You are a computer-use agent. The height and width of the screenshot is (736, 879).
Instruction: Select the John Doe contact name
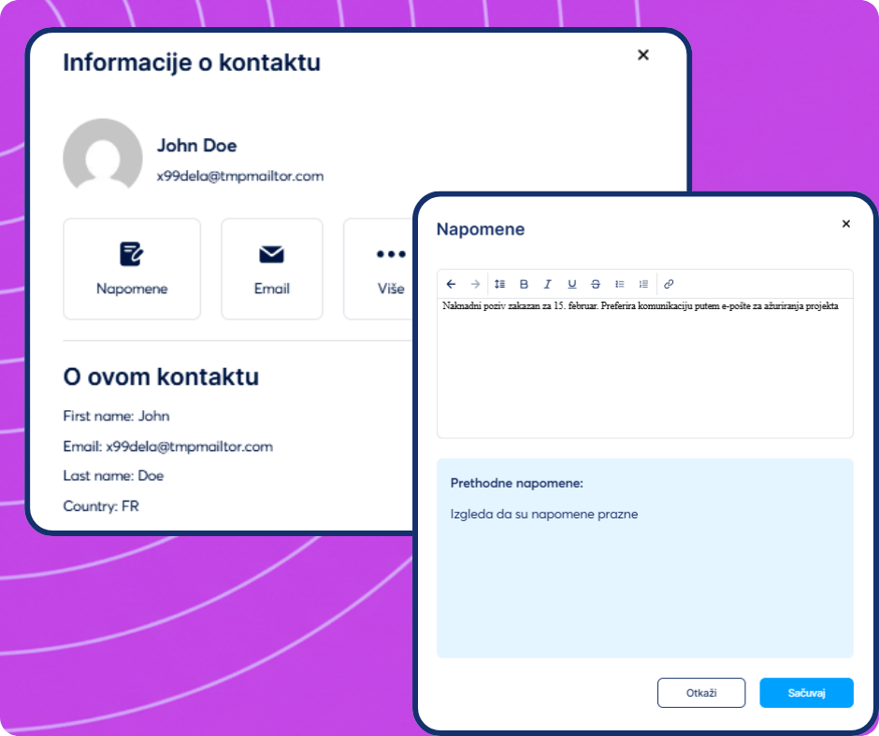(x=196, y=146)
